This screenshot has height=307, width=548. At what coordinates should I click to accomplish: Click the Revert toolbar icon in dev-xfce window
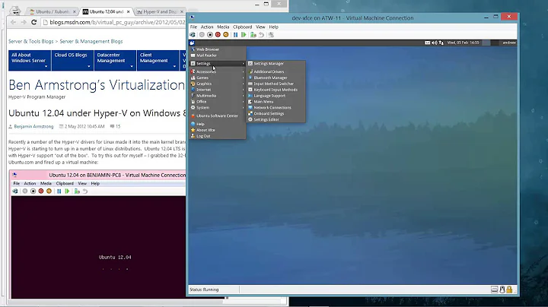pyautogui.click(x=261, y=34)
